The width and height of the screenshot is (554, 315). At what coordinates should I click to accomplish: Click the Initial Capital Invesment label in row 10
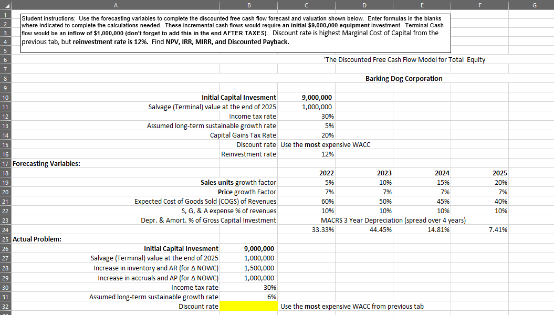tap(239, 98)
